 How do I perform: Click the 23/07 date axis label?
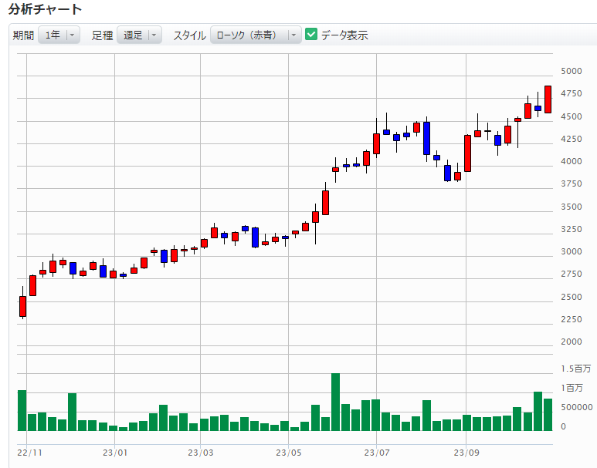(x=377, y=453)
